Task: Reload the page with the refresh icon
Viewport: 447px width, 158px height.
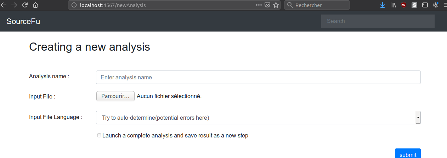Action: [x=25, y=5]
